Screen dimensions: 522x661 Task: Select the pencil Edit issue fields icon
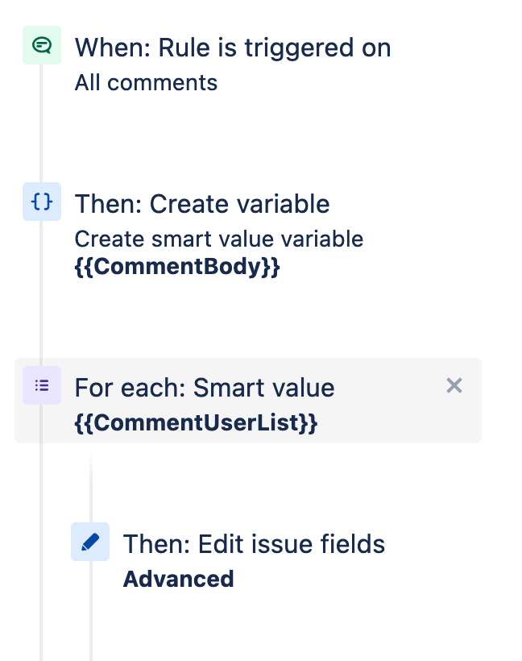[x=90, y=542]
